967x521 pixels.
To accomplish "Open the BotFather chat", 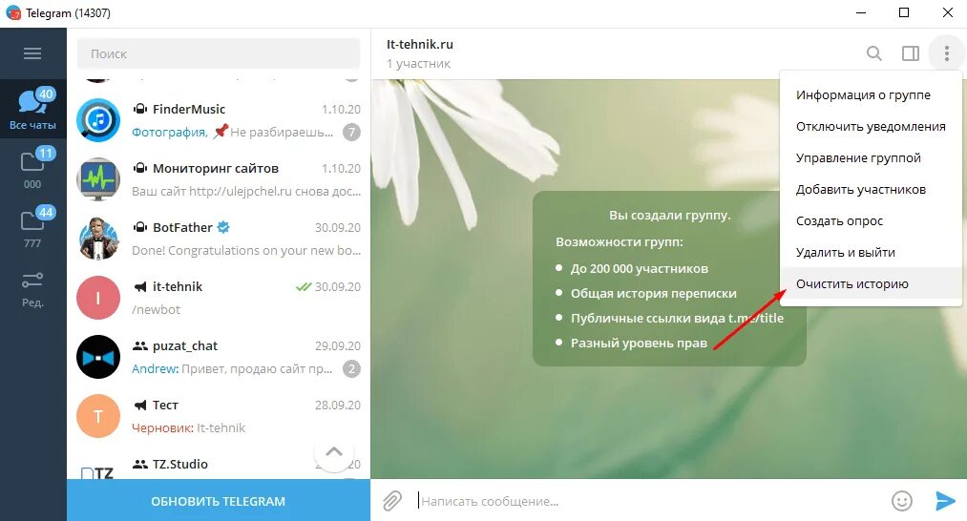I will pos(219,239).
